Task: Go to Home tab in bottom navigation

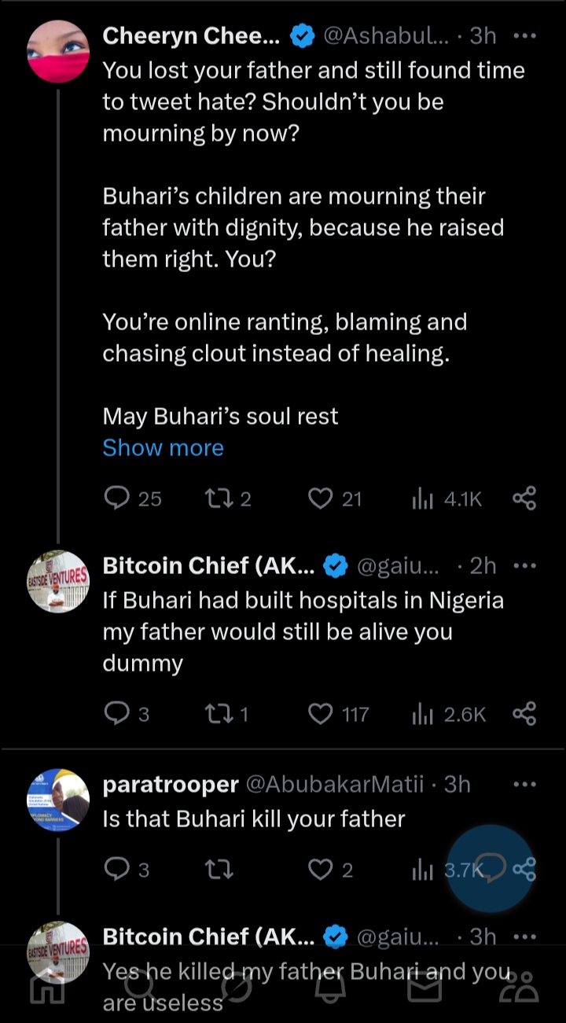Action: point(46,988)
